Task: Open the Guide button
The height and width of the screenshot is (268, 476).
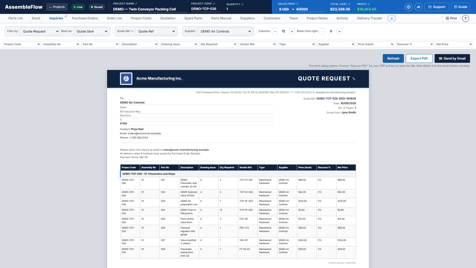Action: click(461, 7)
